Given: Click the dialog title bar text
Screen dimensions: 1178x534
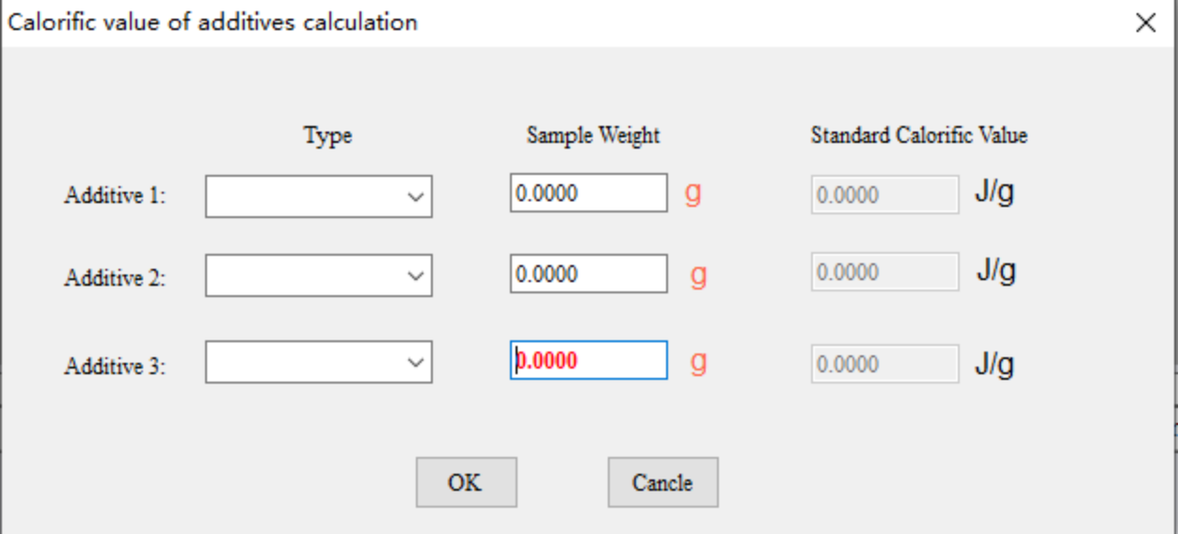Looking at the screenshot, I should 213,23.
